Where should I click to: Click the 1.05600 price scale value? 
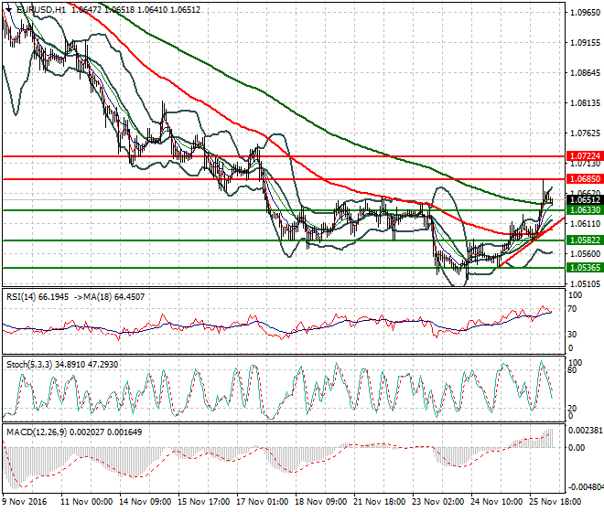tap(585, 253)
